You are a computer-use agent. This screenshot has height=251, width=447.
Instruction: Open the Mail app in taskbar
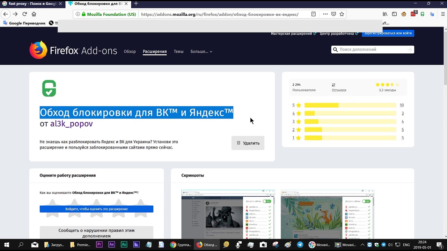click(35, 245)
